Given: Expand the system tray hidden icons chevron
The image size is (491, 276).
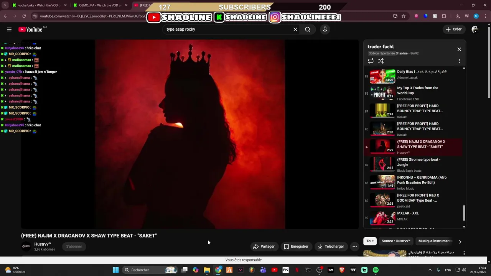Looking at the screenshot, I should (x=430, y=270).
